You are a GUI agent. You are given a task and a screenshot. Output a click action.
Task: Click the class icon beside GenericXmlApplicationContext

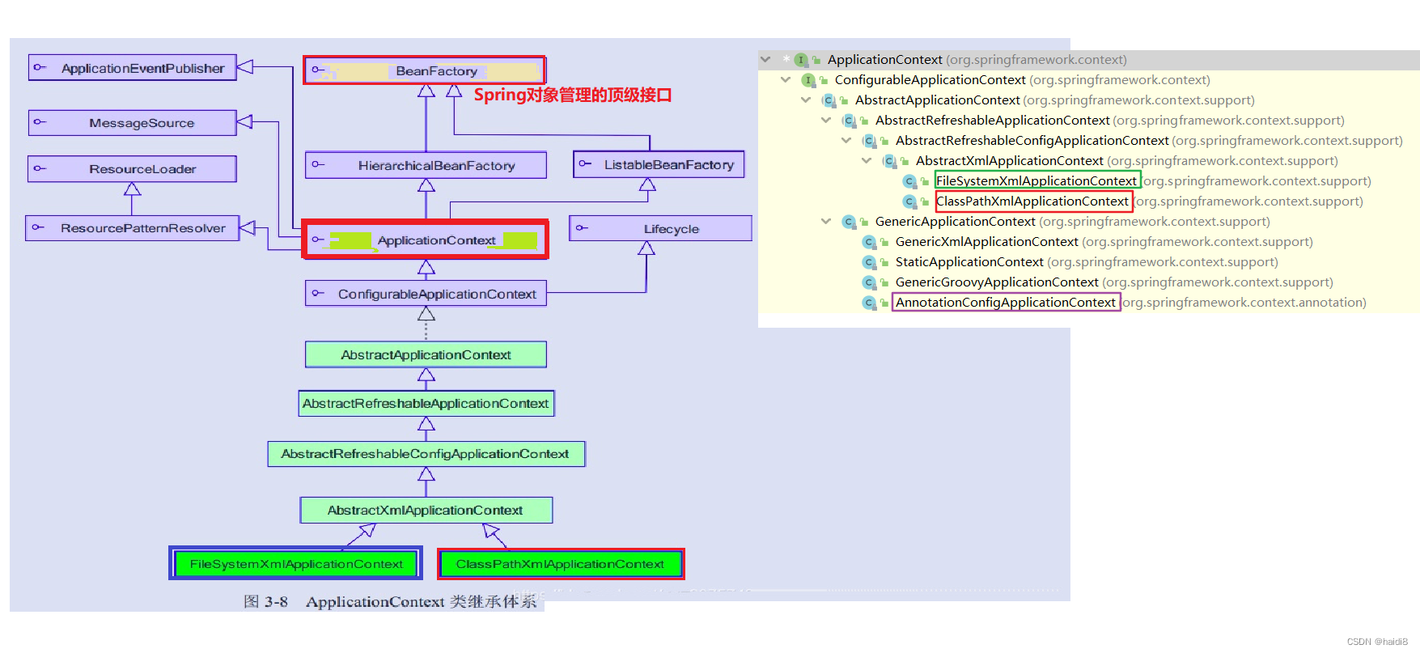tap(869, 242)
